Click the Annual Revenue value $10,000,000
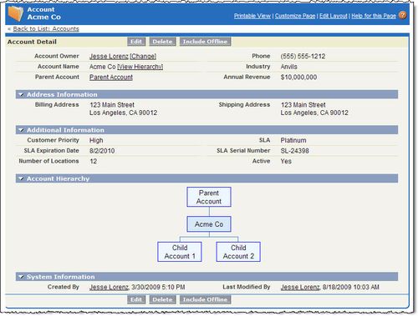Screen dimensions: 418x316 point(298,78)
